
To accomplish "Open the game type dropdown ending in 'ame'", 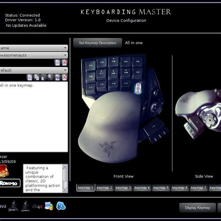I will [34, 48].
